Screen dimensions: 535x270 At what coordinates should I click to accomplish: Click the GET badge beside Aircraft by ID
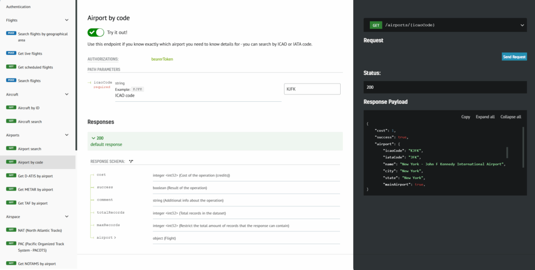click(11, 108)
